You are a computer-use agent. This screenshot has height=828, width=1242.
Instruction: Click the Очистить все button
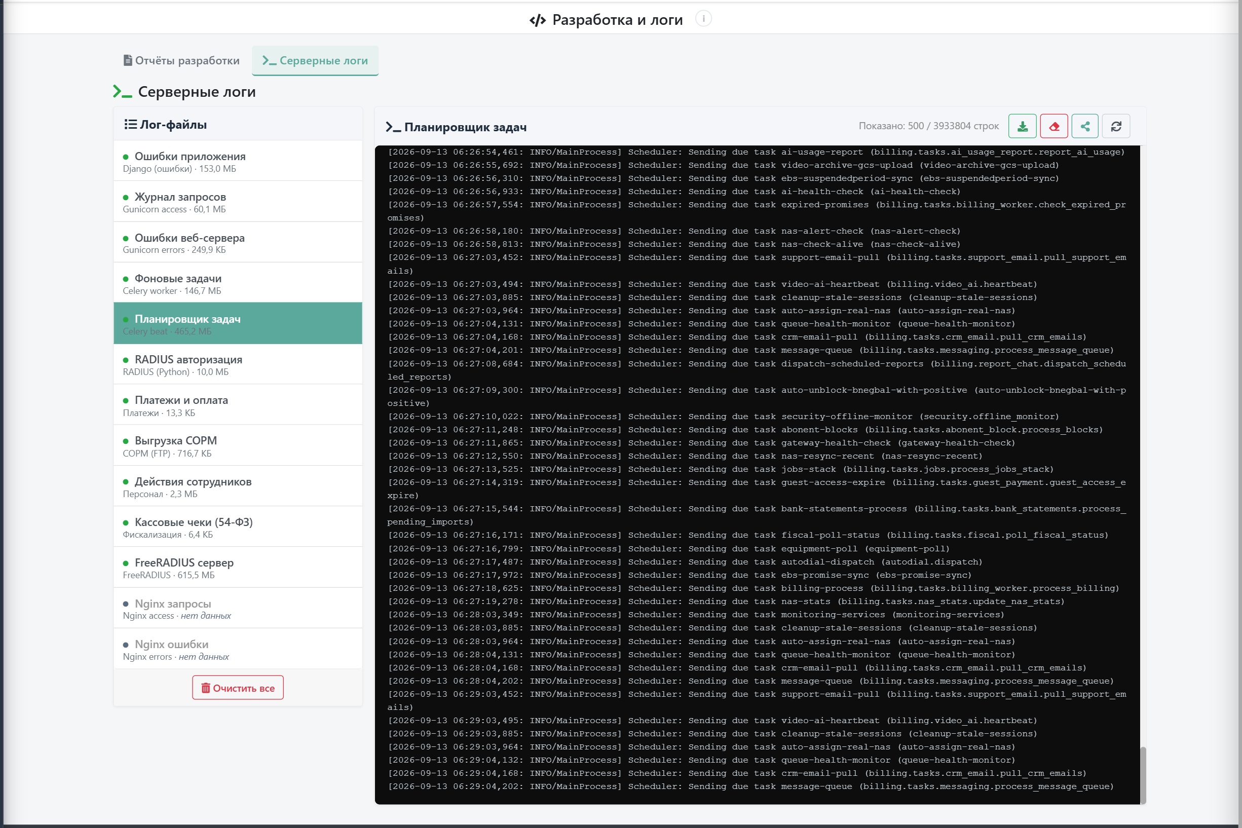tap(238, 688)
